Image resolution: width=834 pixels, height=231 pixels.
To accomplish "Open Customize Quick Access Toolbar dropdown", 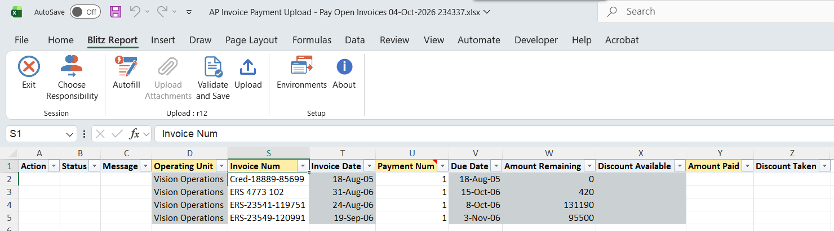I will pos(189,12).
